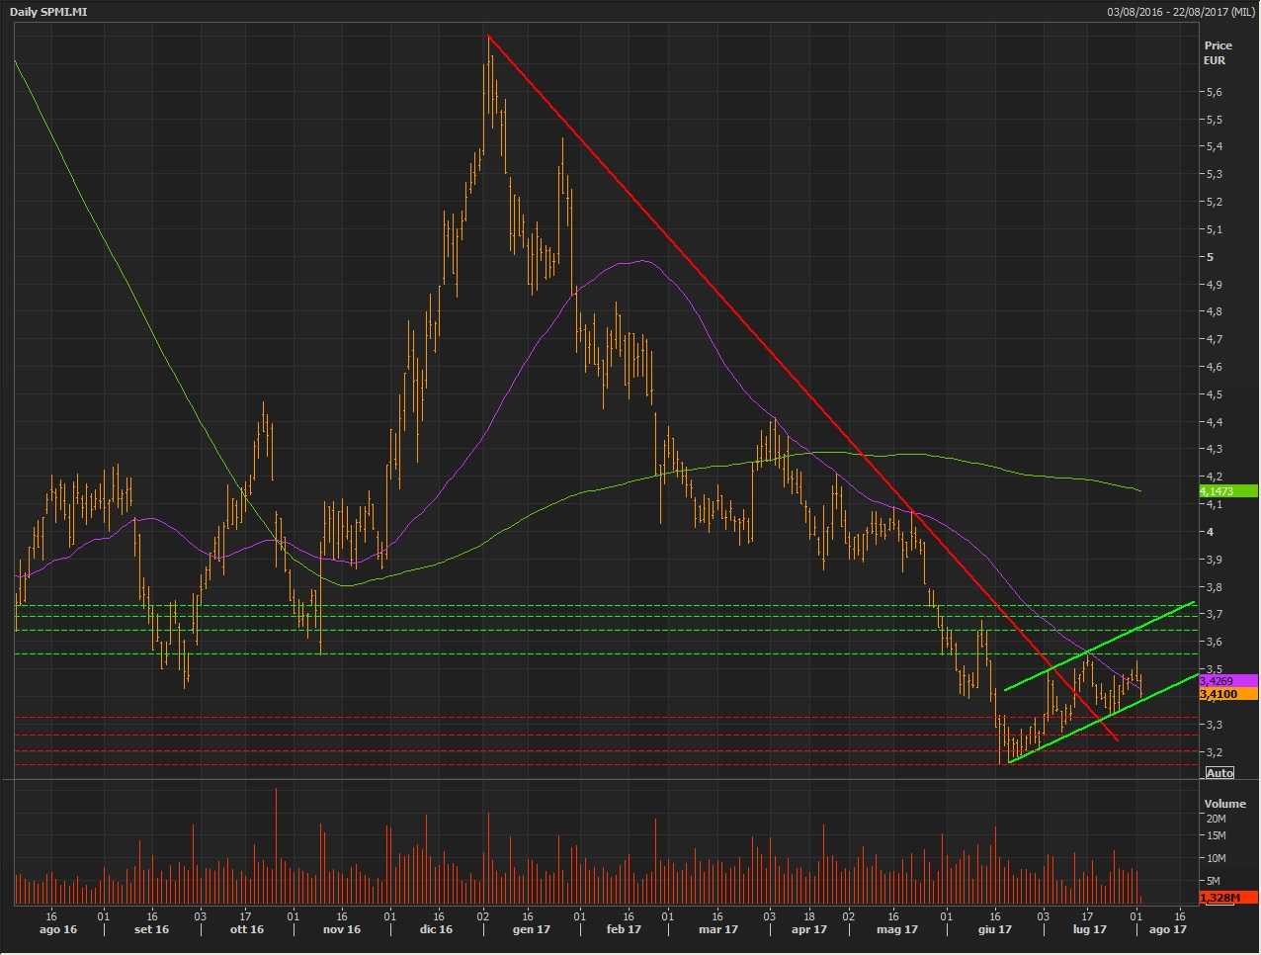Click the gen 17 month label
Screen dimensions: 1261x955
pos(531,929)
